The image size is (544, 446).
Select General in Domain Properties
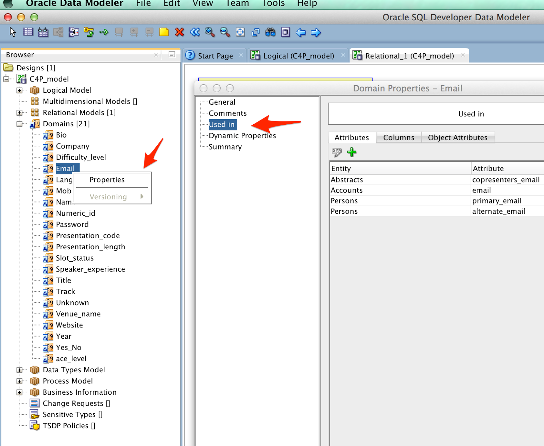click(222, 102)
